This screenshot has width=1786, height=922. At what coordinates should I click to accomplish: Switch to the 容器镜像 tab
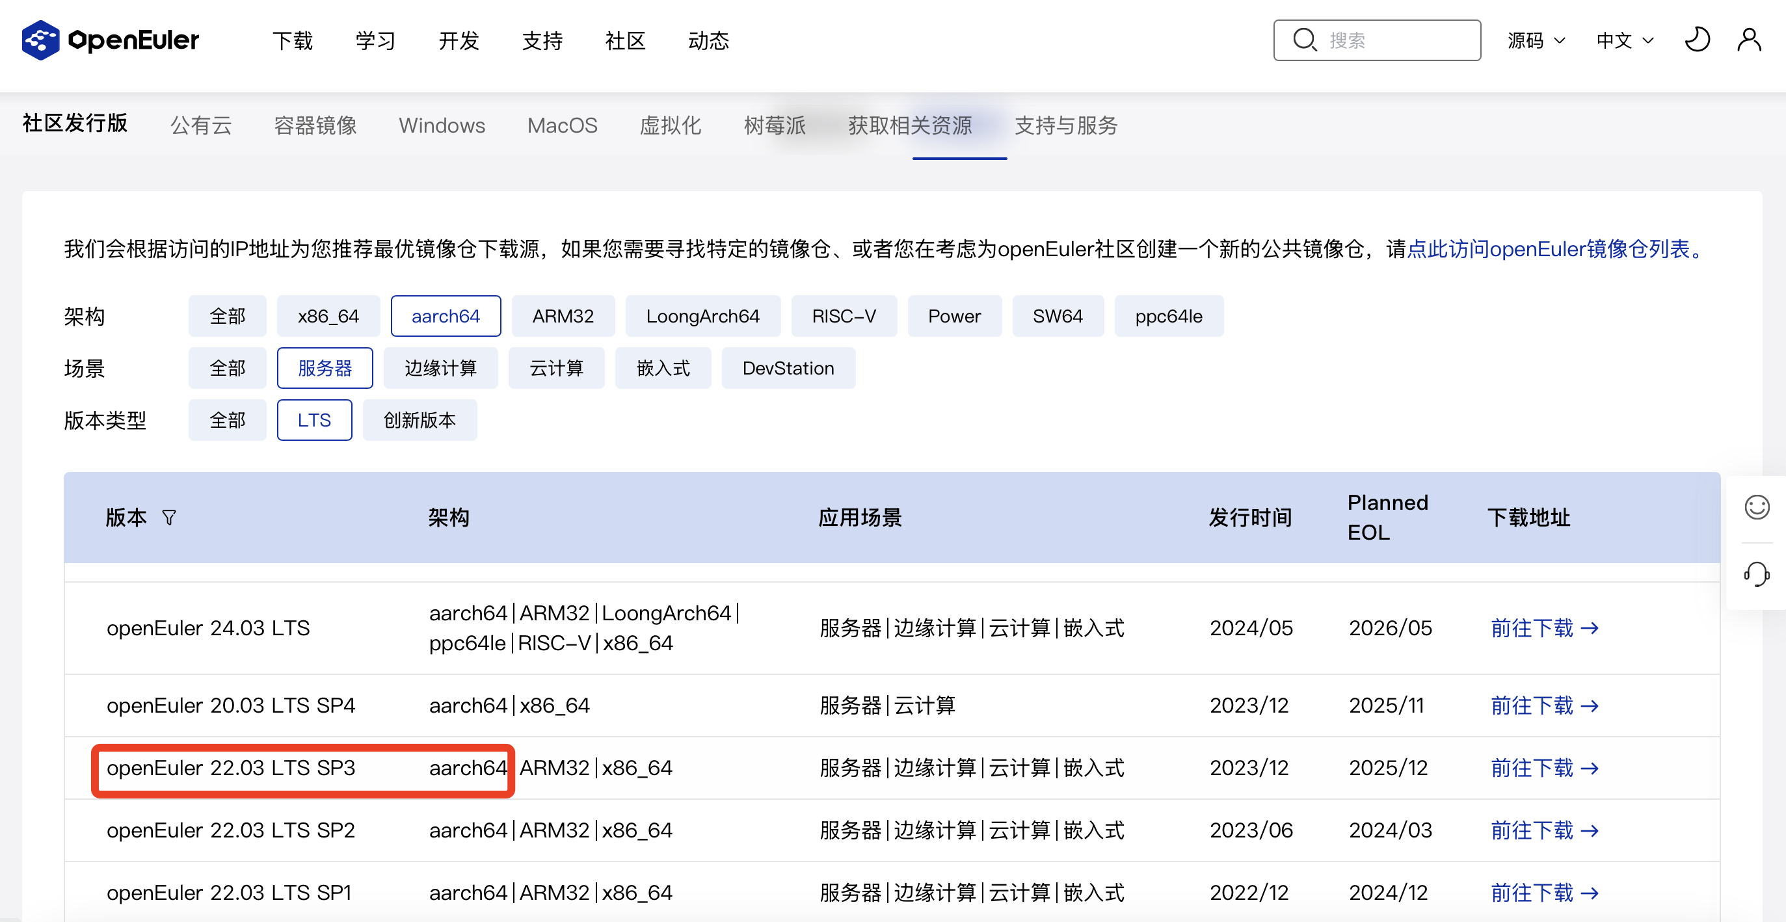click(315, 125)
